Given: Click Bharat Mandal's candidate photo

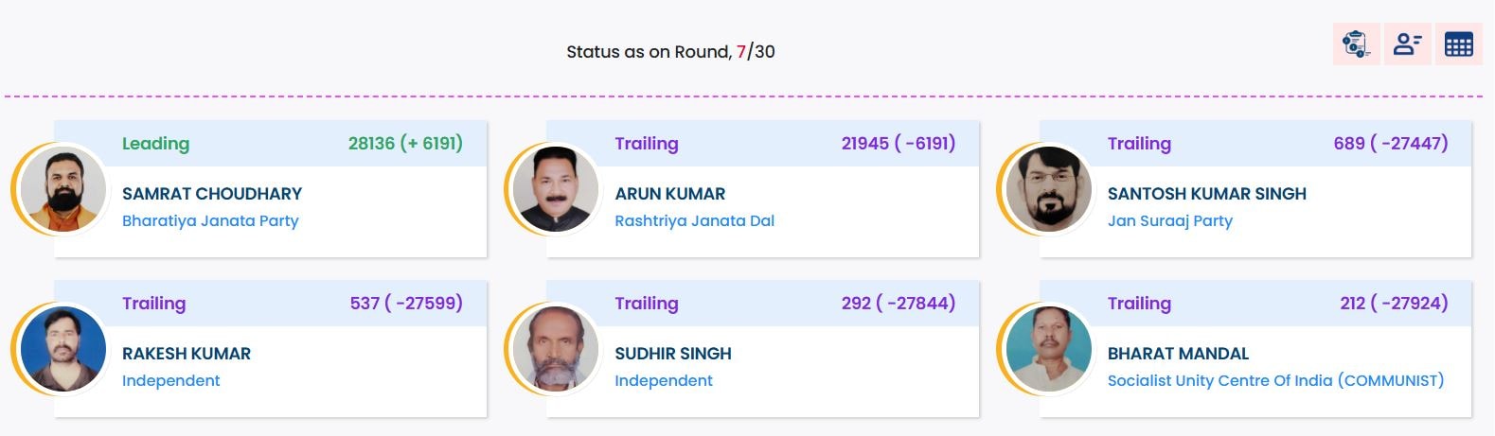Looking at the screenshot, I should point(1049,349).
